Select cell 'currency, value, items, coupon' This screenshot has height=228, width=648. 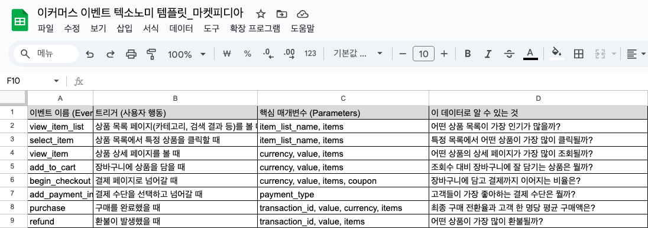343,181
